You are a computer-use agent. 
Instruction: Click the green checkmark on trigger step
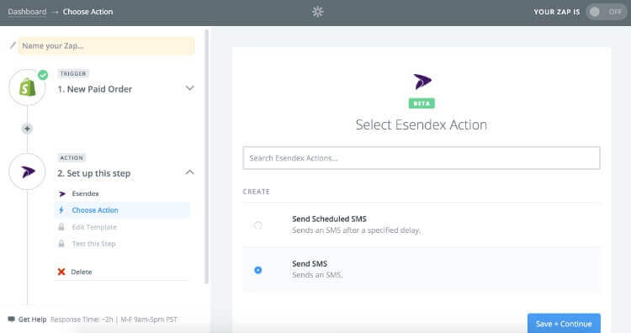point(43,75)
